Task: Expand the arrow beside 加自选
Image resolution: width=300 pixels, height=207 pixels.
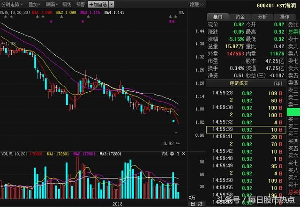Action: (112, 4)
